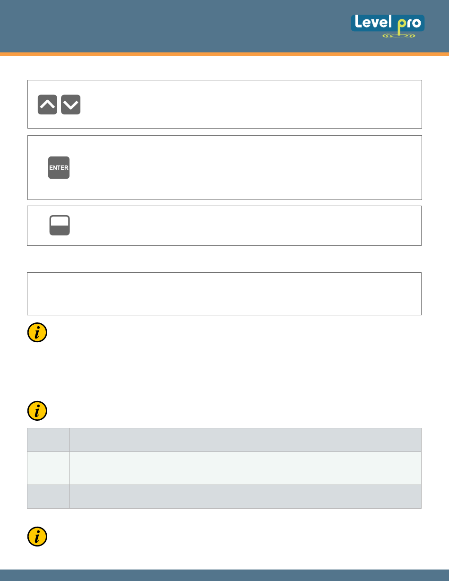
Task: Select the ENTER key icon
Action: pos(59,167)
